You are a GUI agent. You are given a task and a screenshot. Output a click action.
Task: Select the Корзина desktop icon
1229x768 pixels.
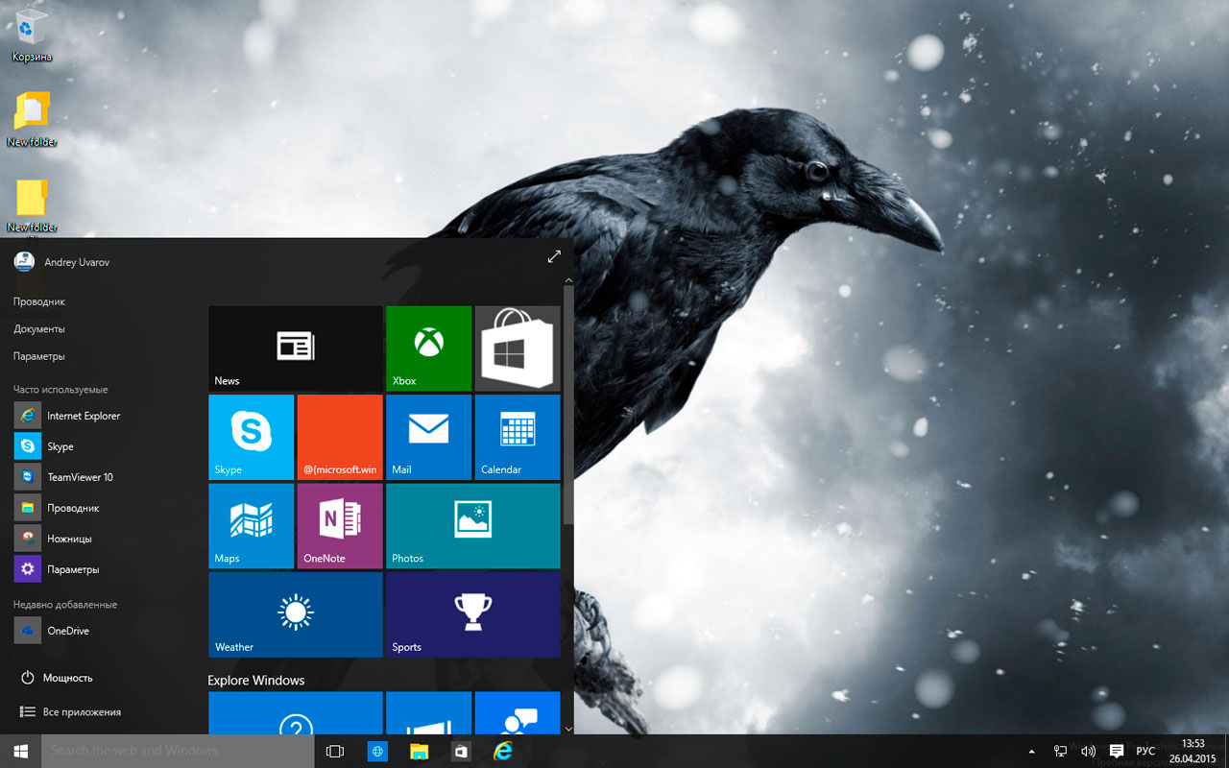(x=32, y=35)
